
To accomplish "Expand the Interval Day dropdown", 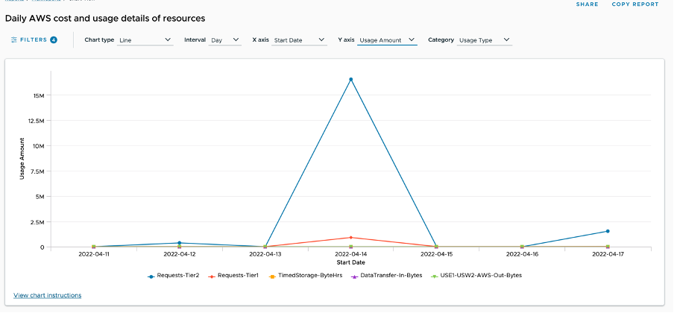I will click(x=225, y=40).
